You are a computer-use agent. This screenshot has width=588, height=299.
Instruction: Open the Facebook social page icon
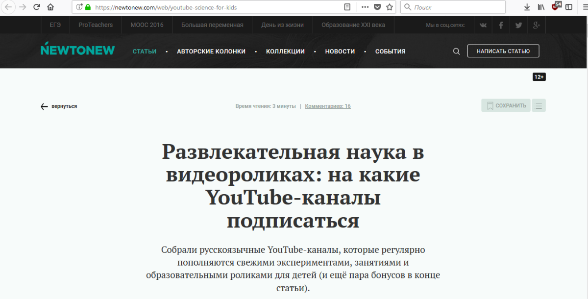pyautogui.click(x=501, y=25)
